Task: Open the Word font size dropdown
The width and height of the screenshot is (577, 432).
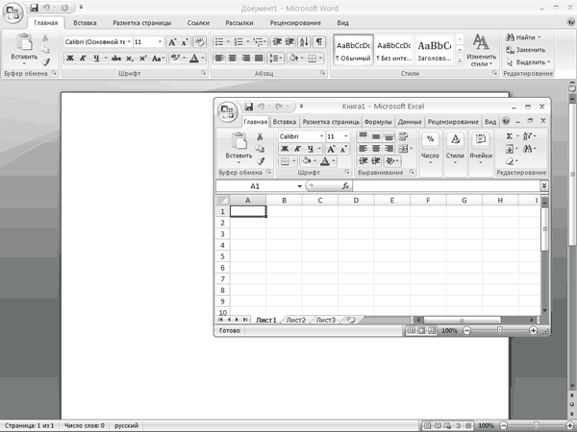Action: pyautogui.click(x=160, y=42)
